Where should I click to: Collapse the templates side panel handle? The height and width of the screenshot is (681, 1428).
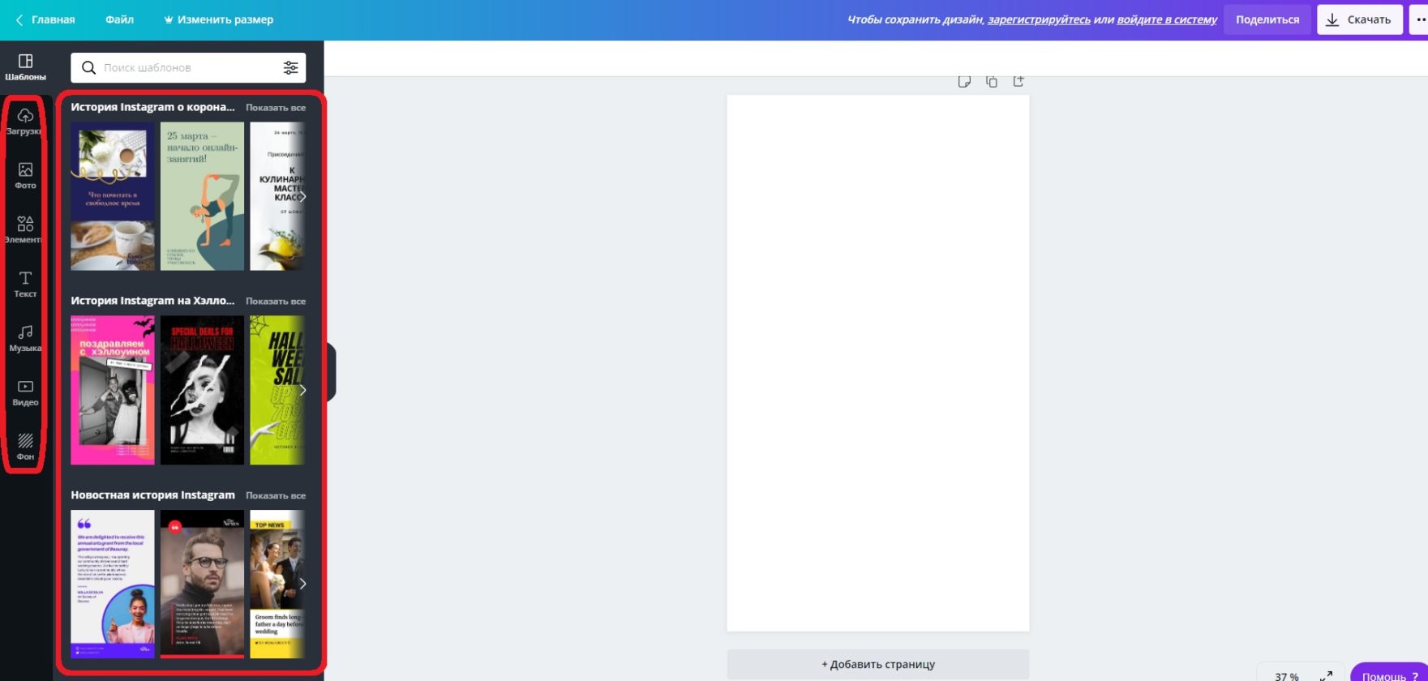tap(330, 372)
